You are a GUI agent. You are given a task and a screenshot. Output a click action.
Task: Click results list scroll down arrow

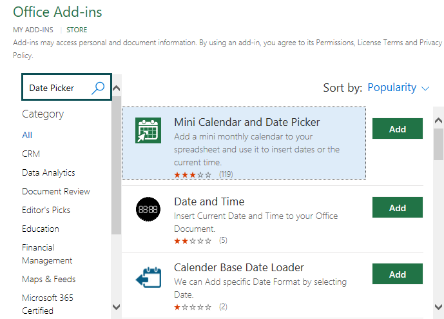[438, 307]
